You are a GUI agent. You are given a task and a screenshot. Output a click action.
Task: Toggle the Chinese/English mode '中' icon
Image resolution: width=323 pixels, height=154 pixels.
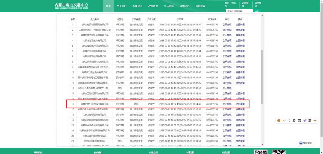285,121
